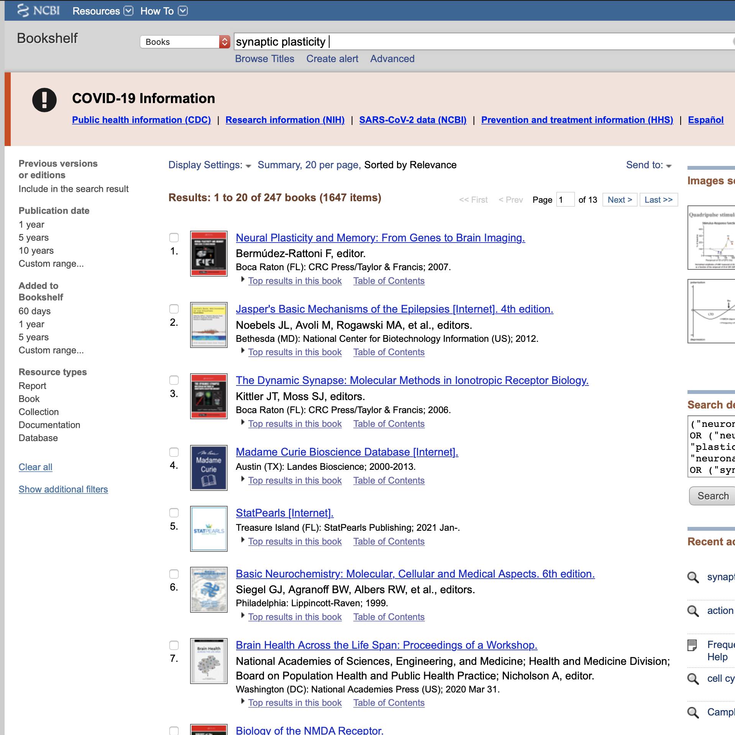Open Show additional filters link

(x=63, y=489)
